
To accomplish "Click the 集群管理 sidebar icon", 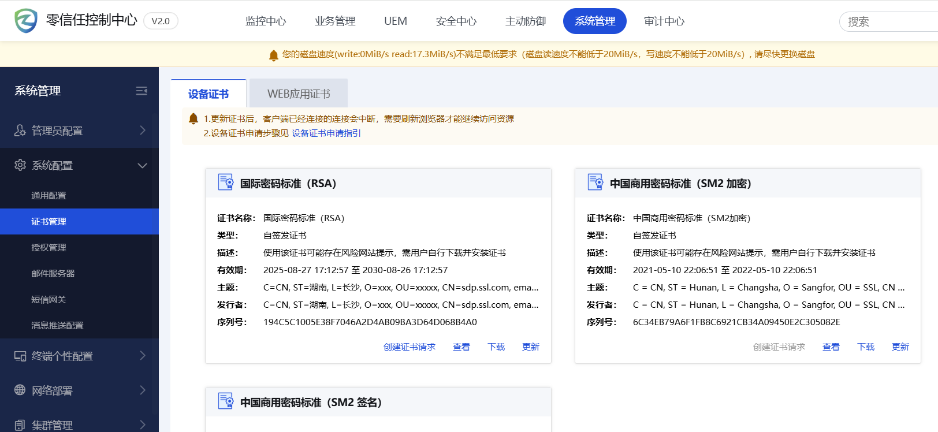I will 20,425.
